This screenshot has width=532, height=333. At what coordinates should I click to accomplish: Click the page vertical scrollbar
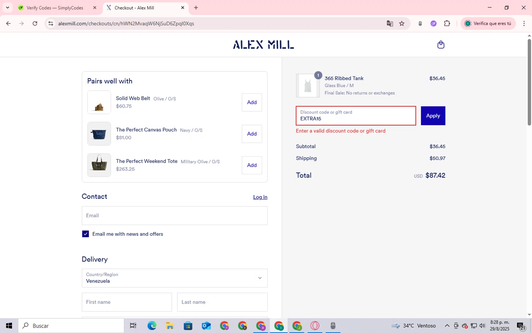click(x=529, y=82)
